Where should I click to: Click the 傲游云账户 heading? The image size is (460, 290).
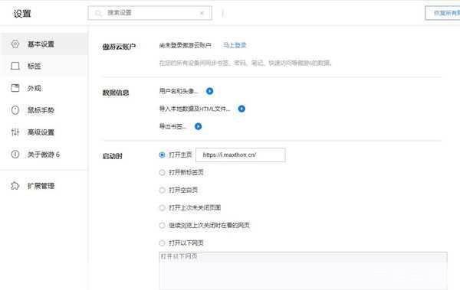[x=119, y=47]
